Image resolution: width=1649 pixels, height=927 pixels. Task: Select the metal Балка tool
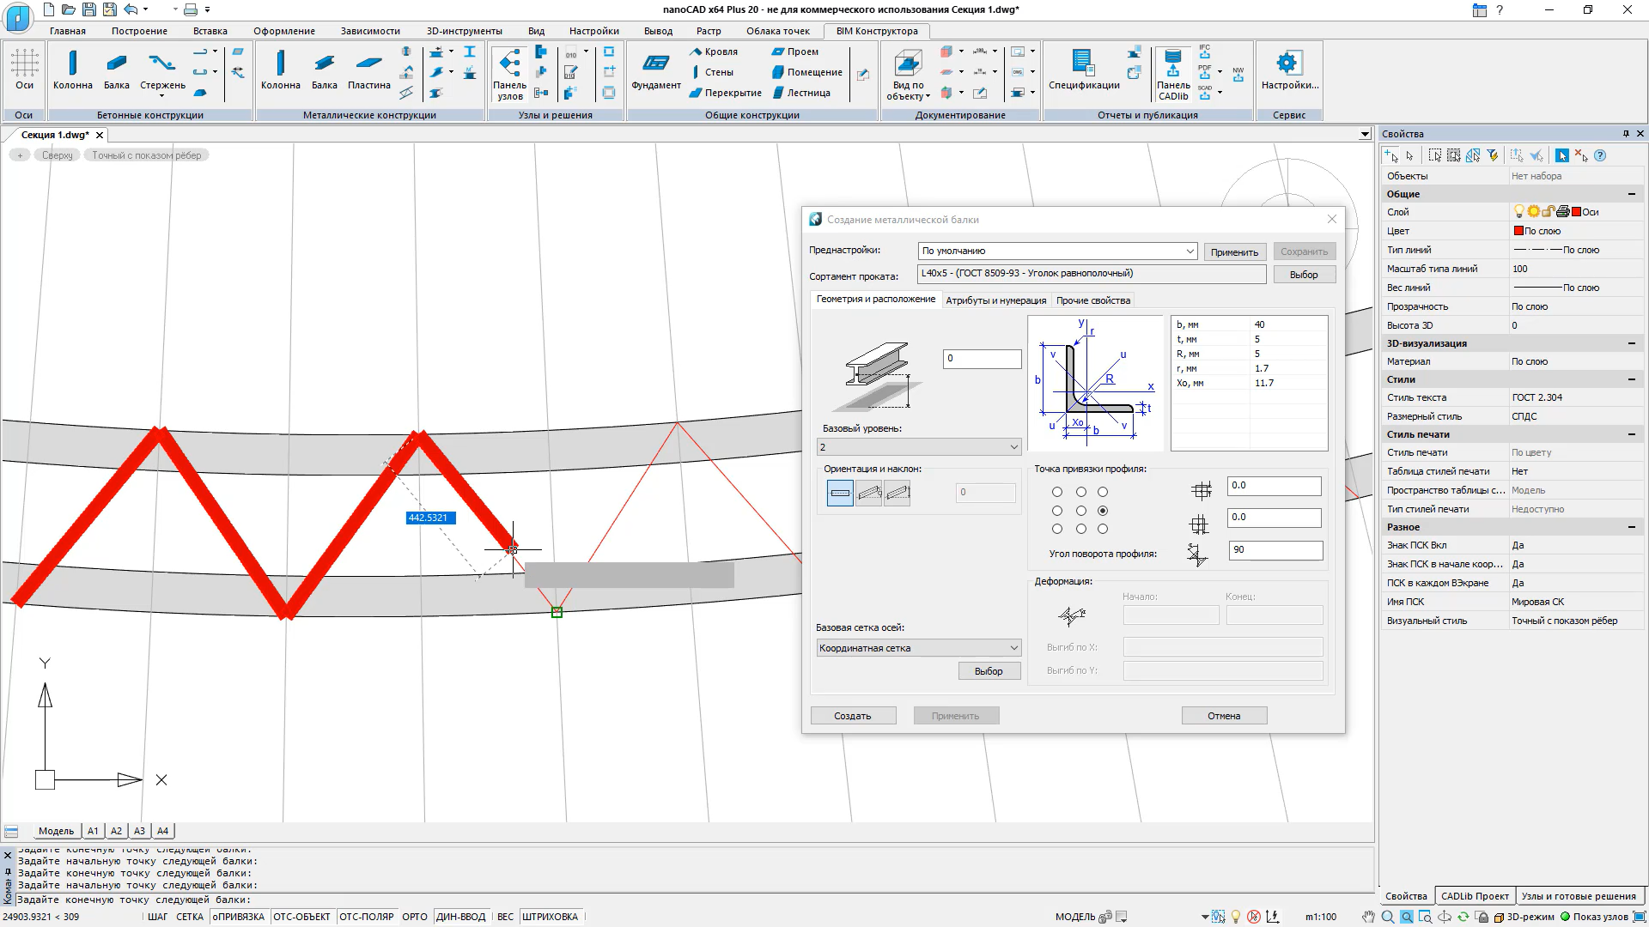[x=324, y=64]
